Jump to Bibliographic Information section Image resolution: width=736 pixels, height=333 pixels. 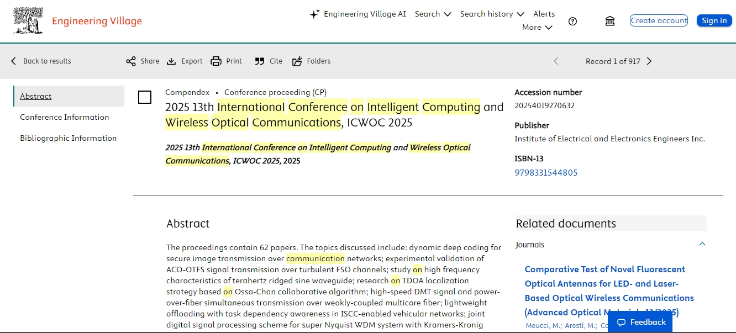click(69, 138)
